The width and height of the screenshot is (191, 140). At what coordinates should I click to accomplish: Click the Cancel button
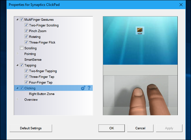coord(140,128)
